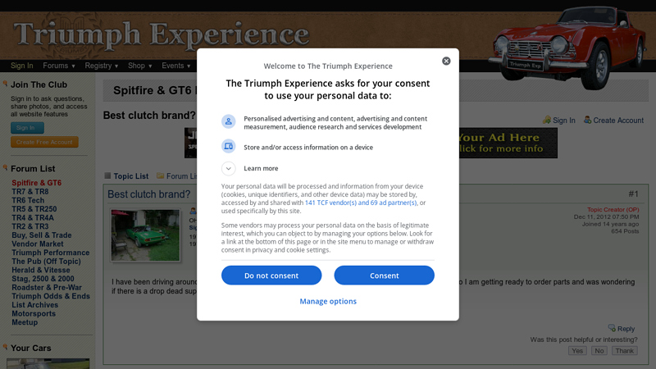Click the Topic List icon
The image size is (656, 369).
point(107,175)
